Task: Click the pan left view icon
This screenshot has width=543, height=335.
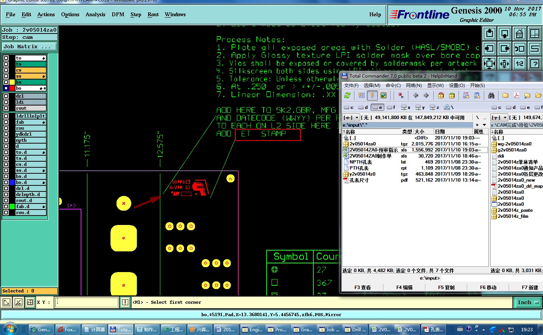Action: pyautogui.click(x=489, y=49)
